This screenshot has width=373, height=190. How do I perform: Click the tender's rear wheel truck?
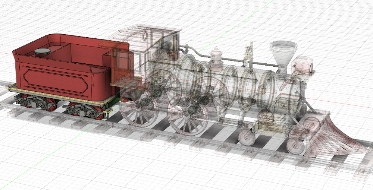click(36, 103)
